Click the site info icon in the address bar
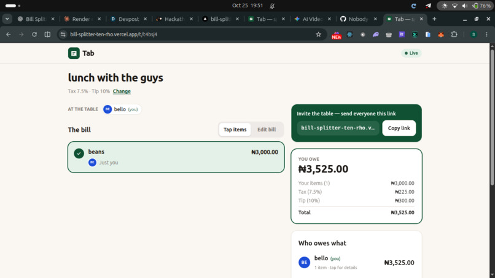This screenshot has width=495, height=278. coord(63,34)
